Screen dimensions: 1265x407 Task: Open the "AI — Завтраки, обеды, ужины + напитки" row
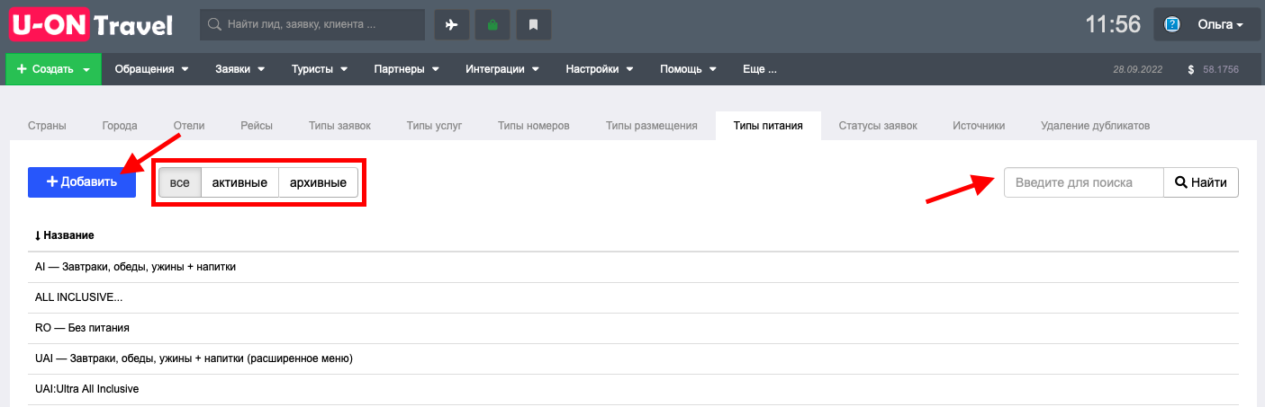click(x=633, y=267)
